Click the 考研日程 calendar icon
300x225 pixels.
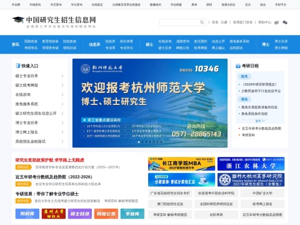(238, 66)
